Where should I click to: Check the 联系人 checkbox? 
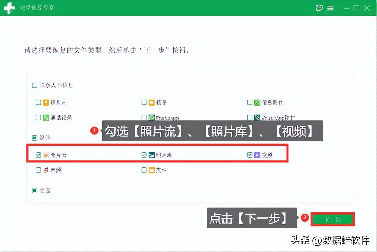click(x=38, y=103)
